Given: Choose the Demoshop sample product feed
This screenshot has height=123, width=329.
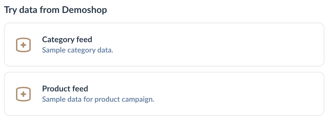Looking at the screenshot, I should 164,94.
